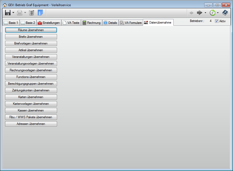Disable the Aktiv checkbox

coord(217,21)
